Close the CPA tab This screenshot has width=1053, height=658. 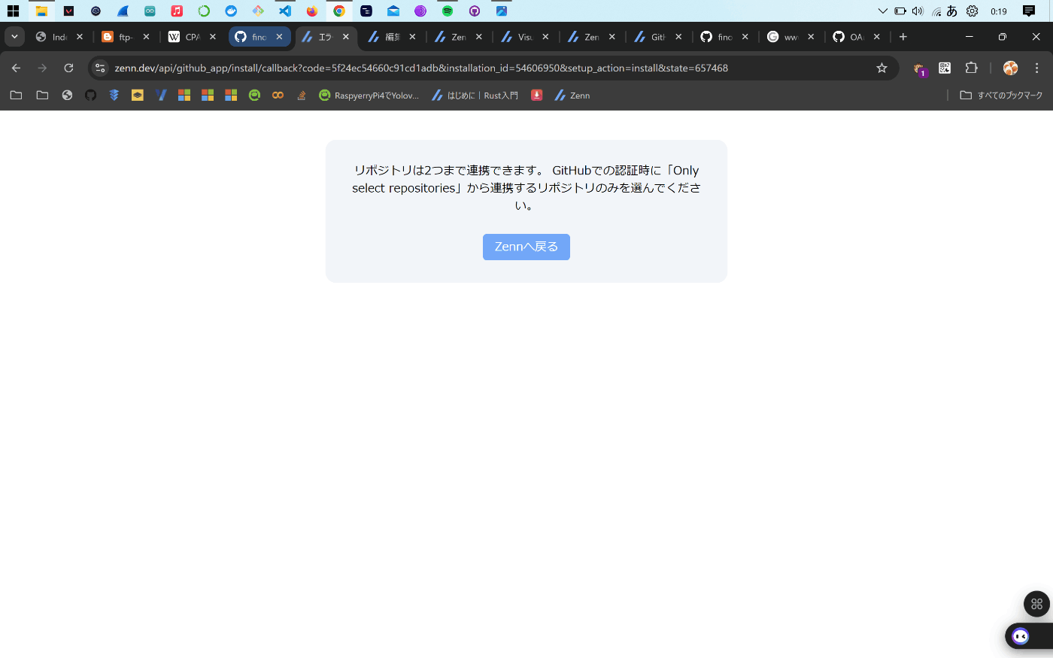(213, 37)
